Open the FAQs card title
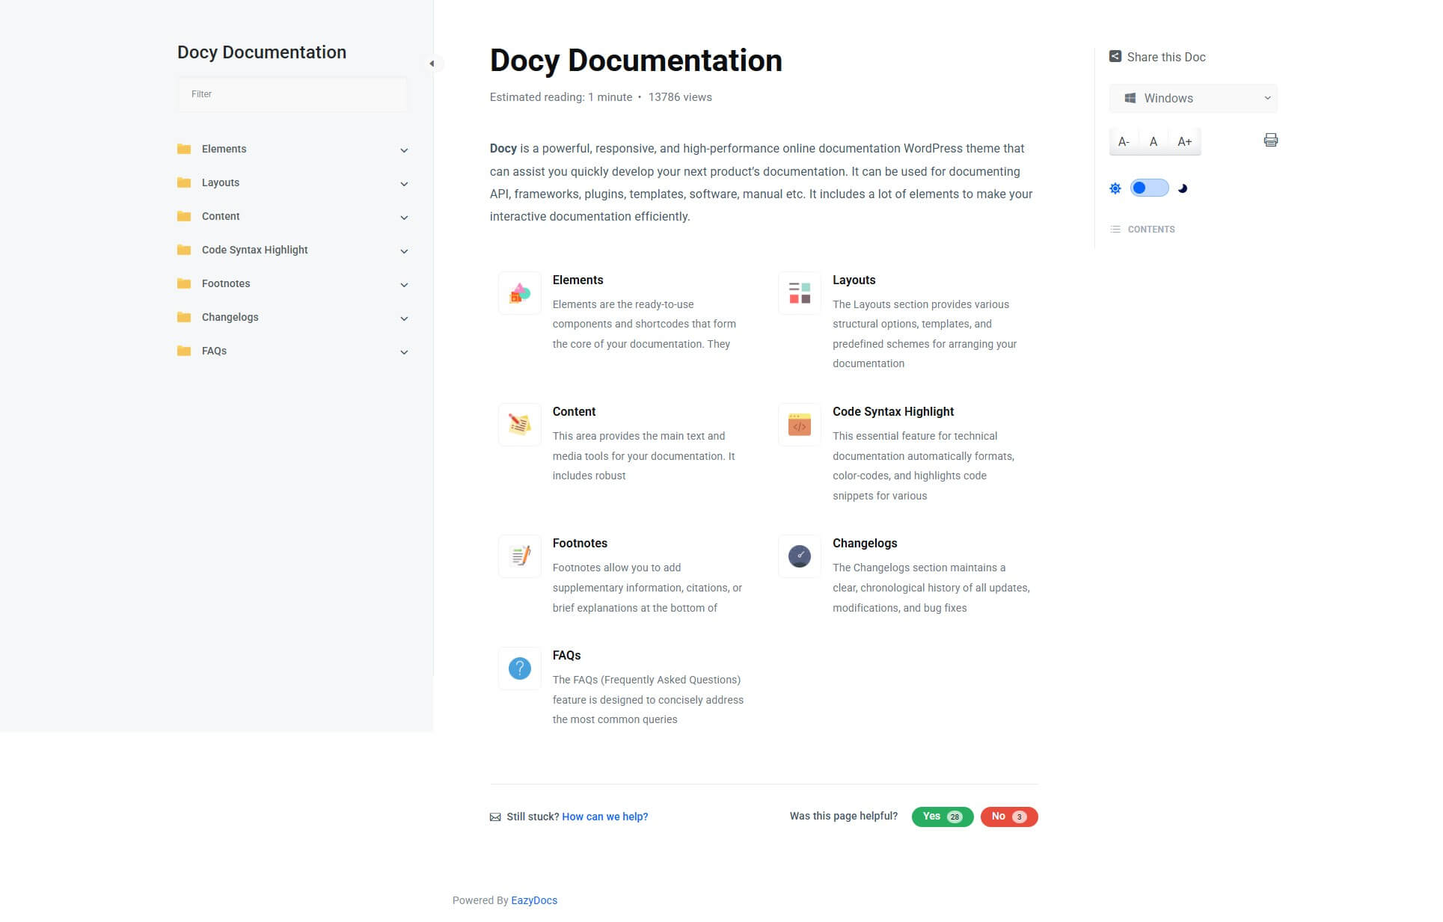 pos(566,655)
